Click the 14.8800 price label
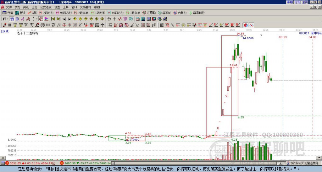The width and height of the screenshot is (322, 172). pyautogui.click(x=248, y=38)
